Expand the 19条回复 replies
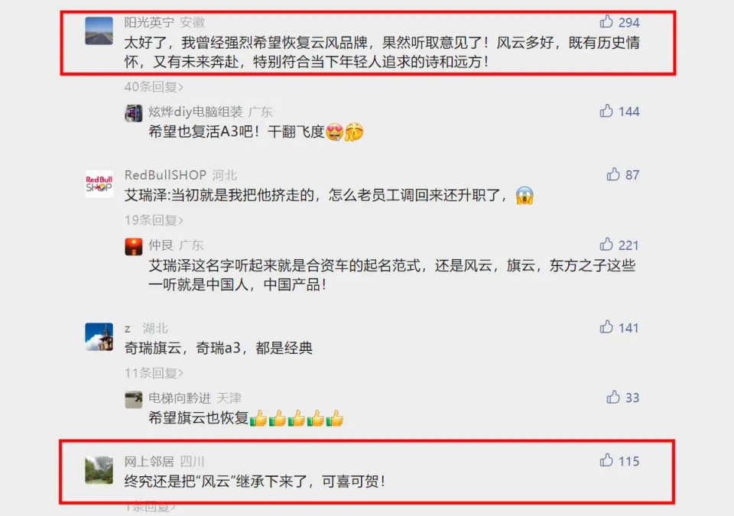Screen dimensions: 734x516 [154, 220]
